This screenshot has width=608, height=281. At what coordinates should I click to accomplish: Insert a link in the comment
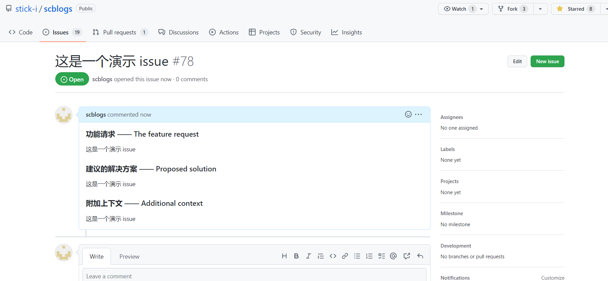(x=345, y=256)
